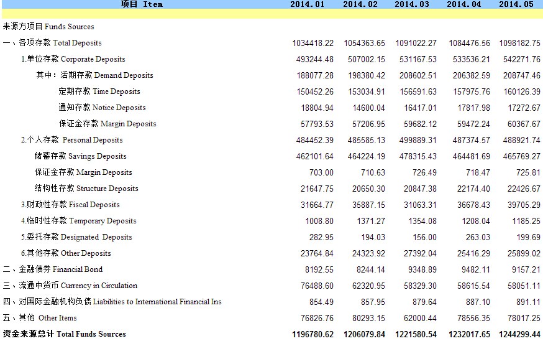Click the Total Deposits row label

[x=52, y=43]
